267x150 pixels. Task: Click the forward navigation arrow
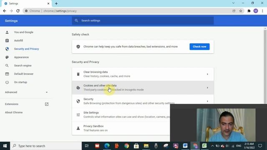click(11, 11)
